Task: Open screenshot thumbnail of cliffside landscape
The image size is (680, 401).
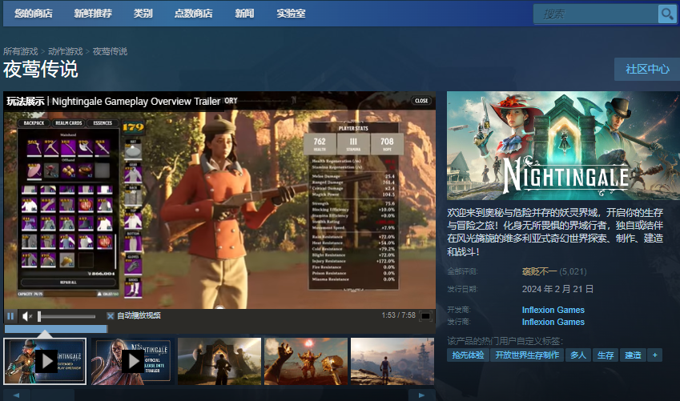Action: [x=392, y=361]
